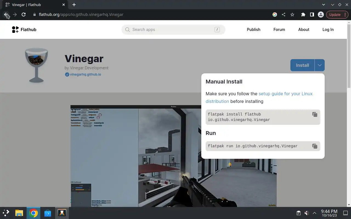Toggle the browser side panel icon
351x219 pixels.
pyautogui.click(x=312, y=15)
